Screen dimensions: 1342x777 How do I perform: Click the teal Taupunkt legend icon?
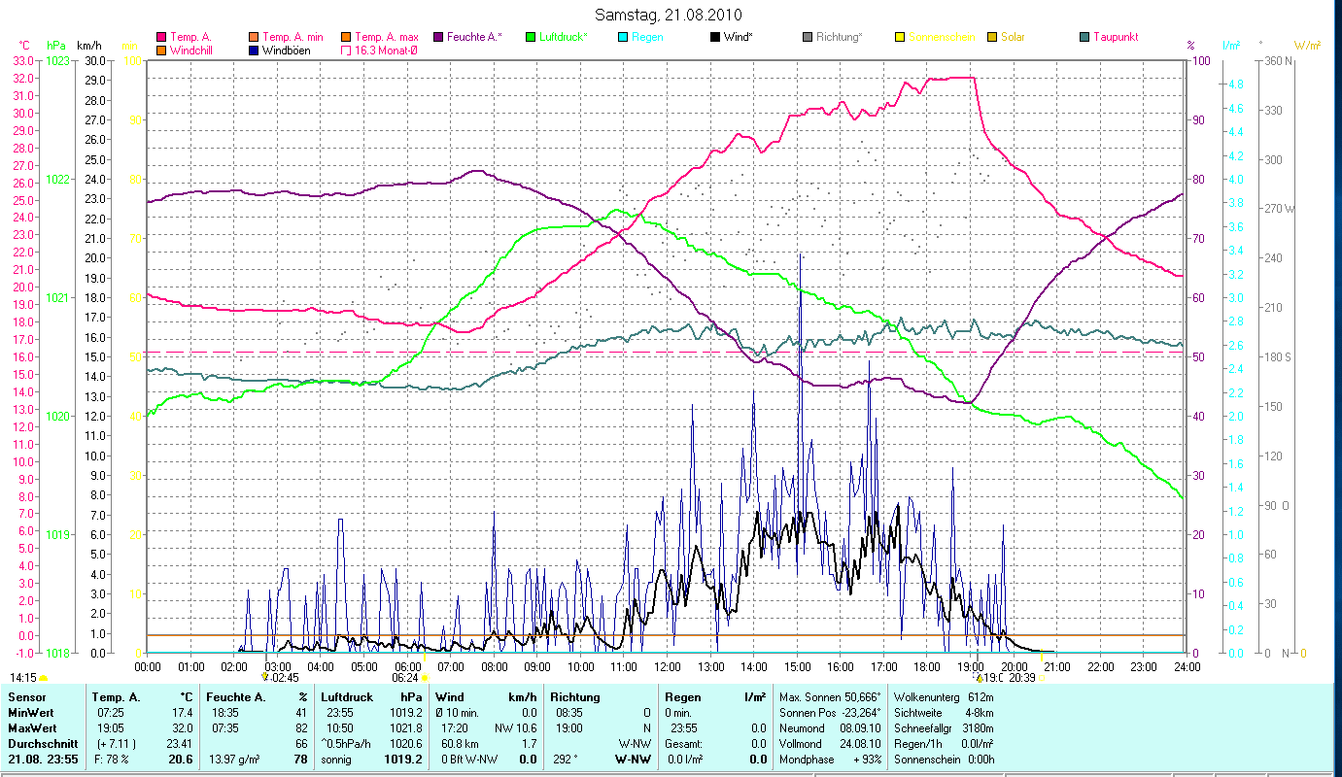pos(1084,37)
